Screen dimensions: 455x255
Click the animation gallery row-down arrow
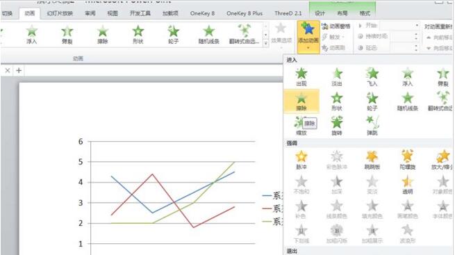tap(266, 35)
